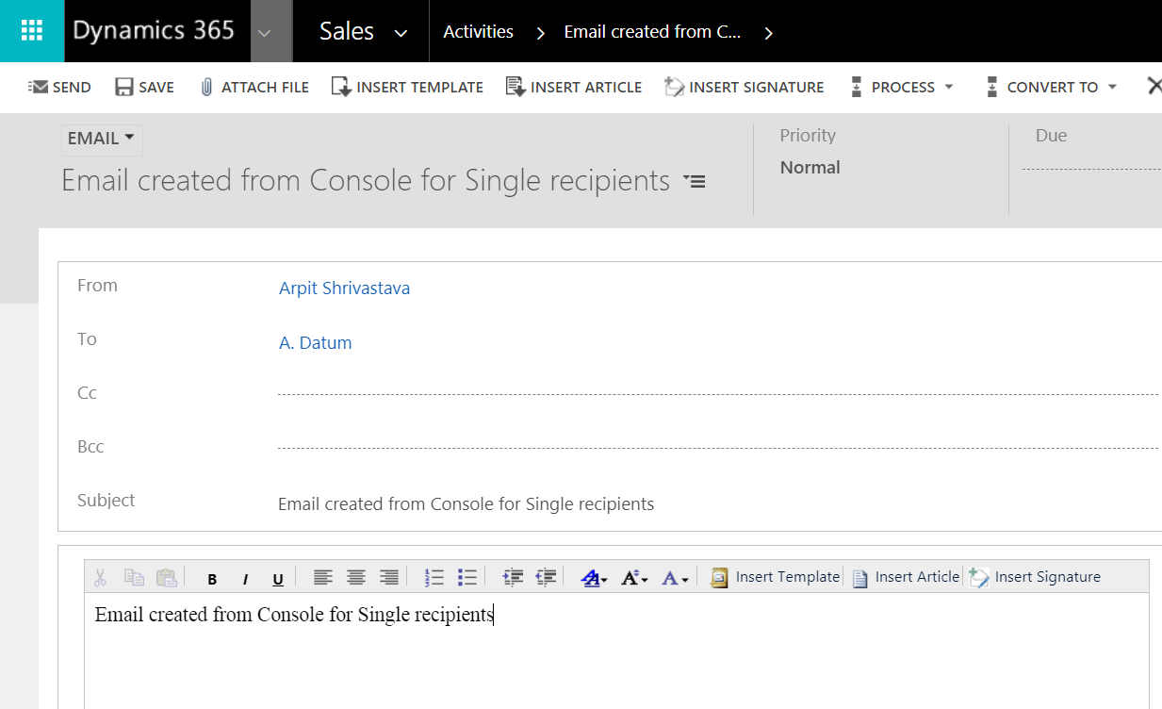The width and height of the screenshot is (1162, 709).
Task: Insert a bulleted list in the body
Action: (466, 578)
